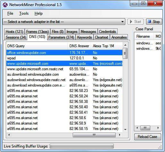Click the Reload Case button
Screen dimensions: 165x152
[147, 137]
